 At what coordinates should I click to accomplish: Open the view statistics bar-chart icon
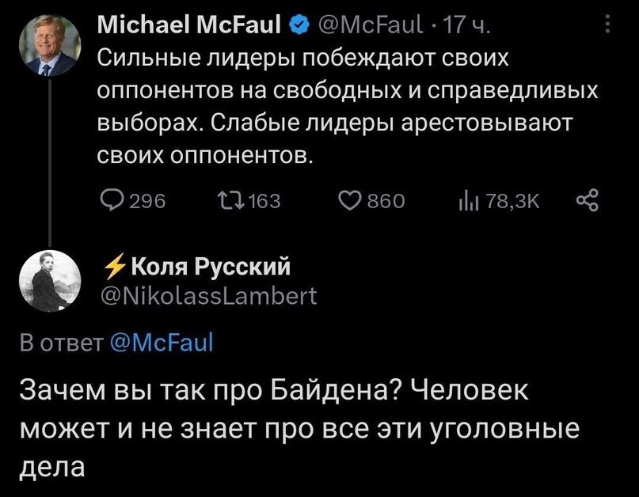(x=468, y=201)
